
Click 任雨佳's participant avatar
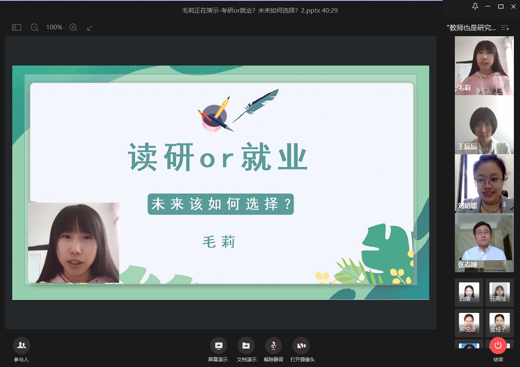499,292
